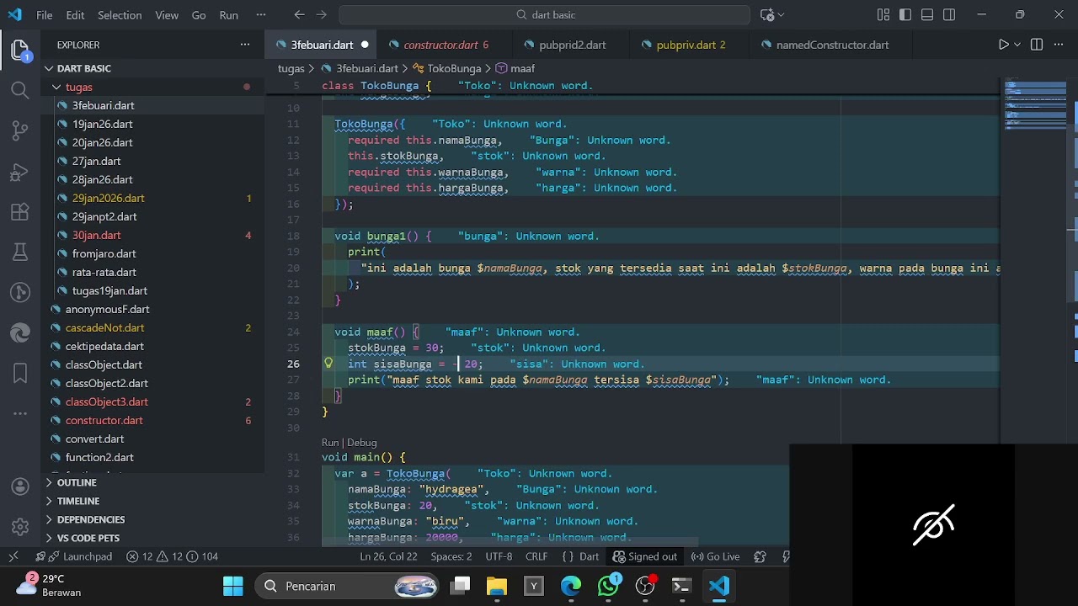
Task: Show additional activity bar views
Action: 20,413
